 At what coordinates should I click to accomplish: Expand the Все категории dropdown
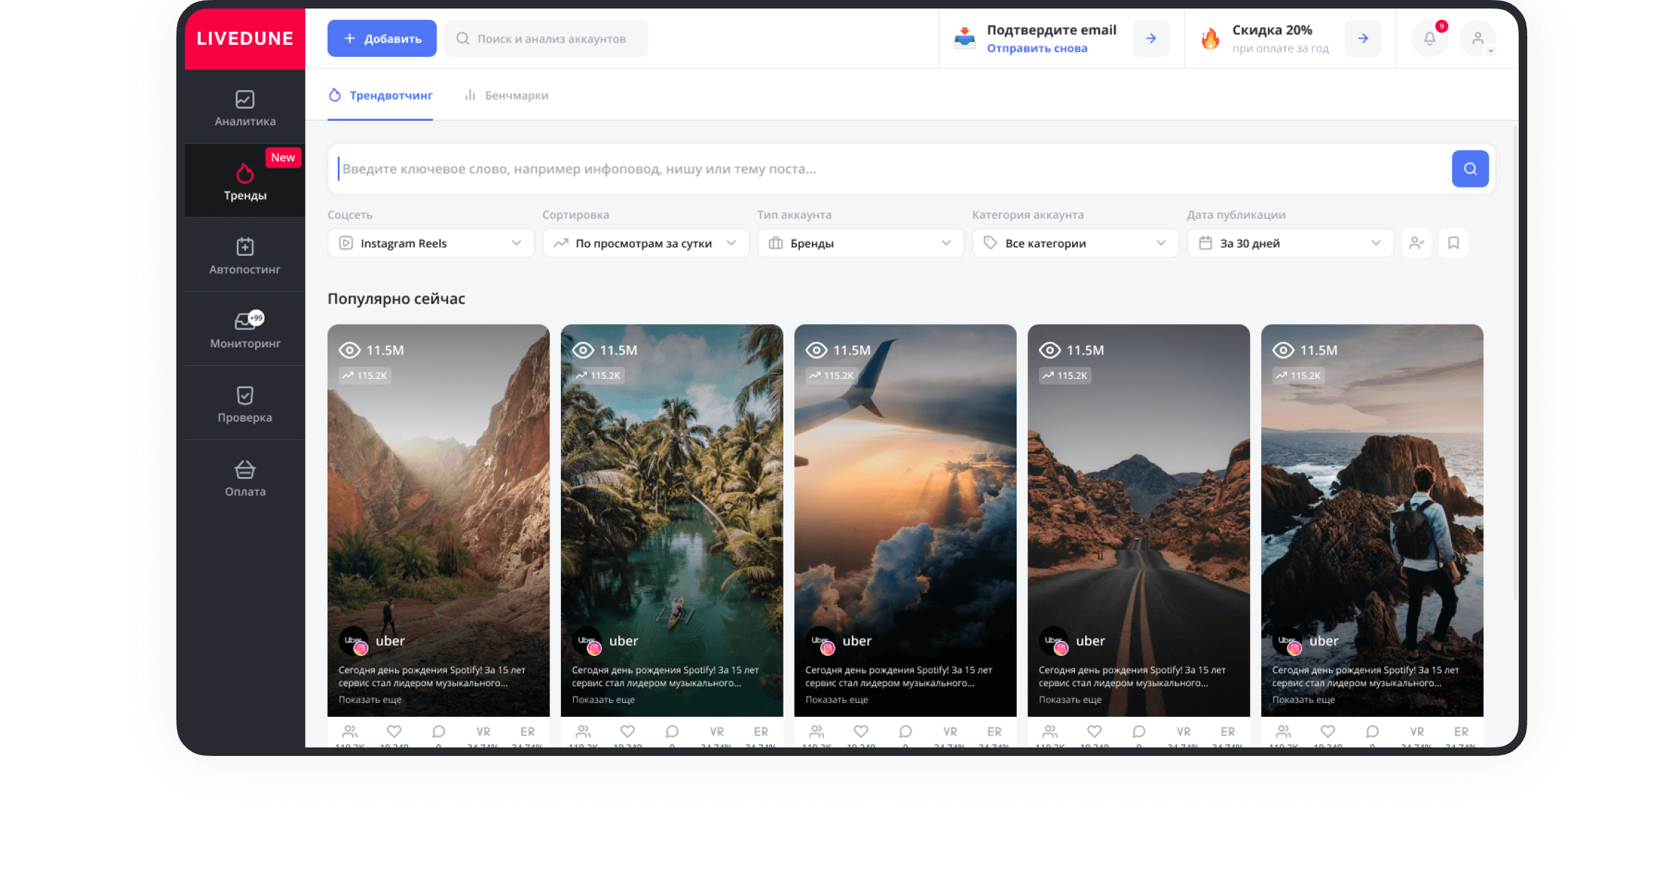(1074, 243)
